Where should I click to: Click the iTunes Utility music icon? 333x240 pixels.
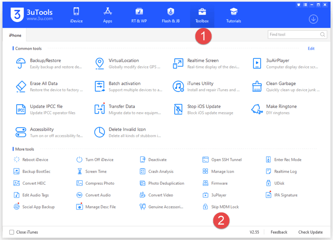(178, 86)
